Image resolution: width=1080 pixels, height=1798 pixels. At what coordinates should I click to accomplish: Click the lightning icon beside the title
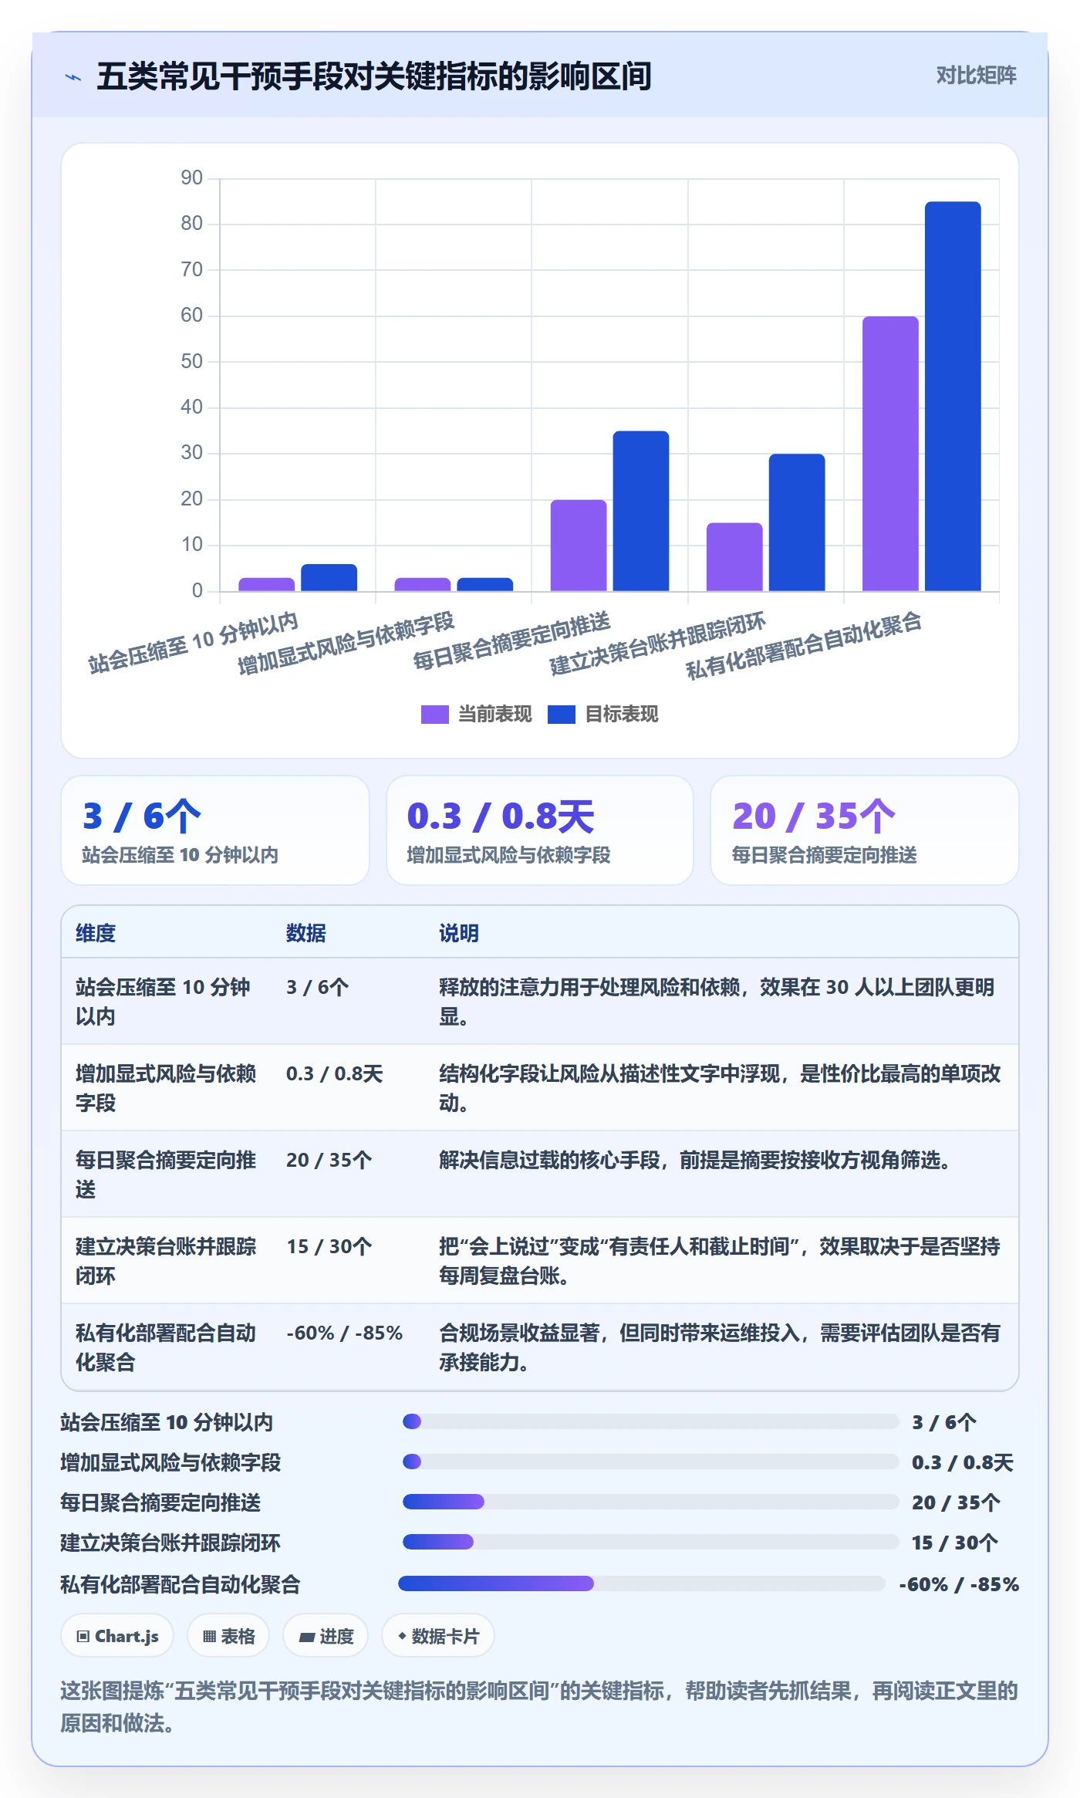tap(73, 77)
